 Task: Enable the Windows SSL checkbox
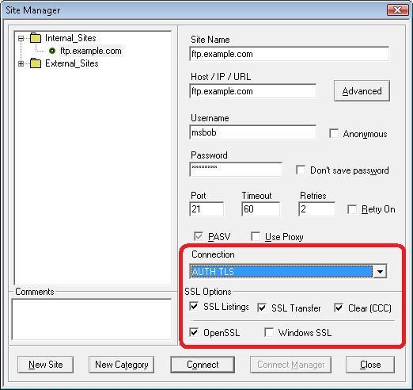click(269, 332)
